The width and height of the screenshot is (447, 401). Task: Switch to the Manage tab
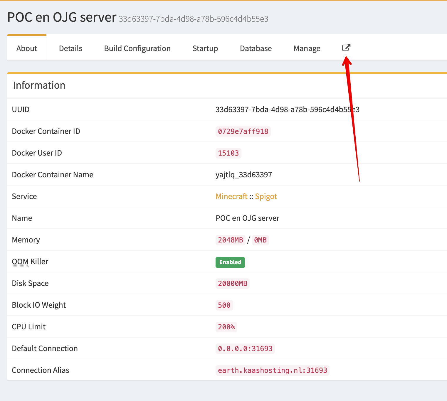pyautogui.click(x=307, y=48)
